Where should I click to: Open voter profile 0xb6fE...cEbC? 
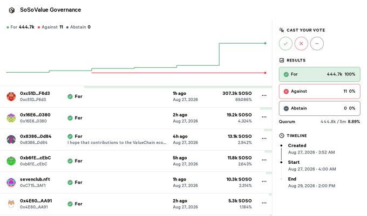click(35, 158)
